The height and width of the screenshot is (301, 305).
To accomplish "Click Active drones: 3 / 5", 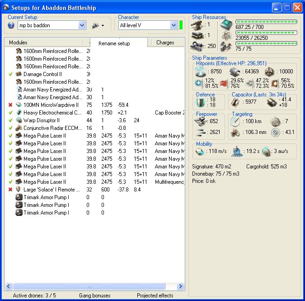I will tap(34, 296).
